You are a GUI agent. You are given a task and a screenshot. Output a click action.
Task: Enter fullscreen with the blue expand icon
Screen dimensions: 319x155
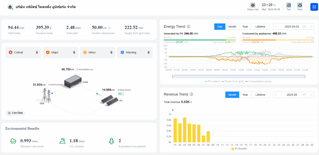pyautogui.click(x=314, y=7)
